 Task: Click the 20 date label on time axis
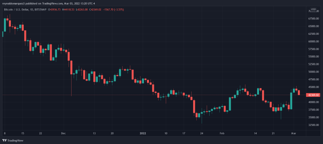coord(112,133)
